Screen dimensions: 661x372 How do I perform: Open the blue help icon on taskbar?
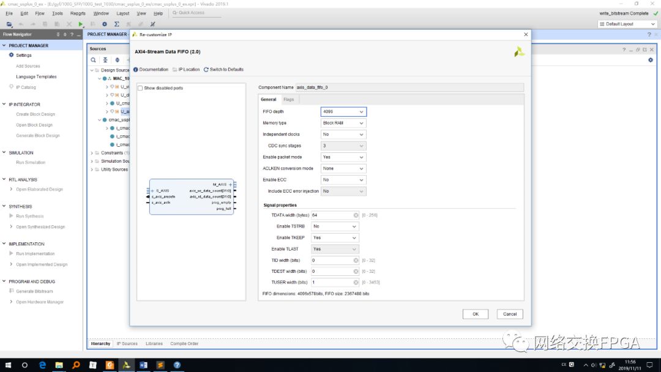point(177,365)
